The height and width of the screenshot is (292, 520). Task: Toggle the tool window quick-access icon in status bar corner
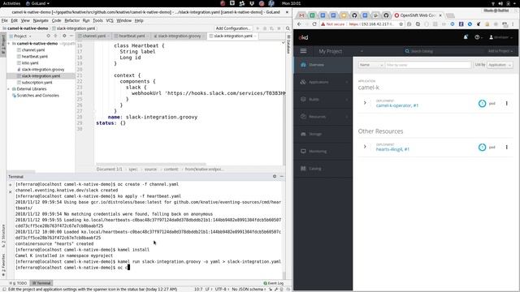3,290
